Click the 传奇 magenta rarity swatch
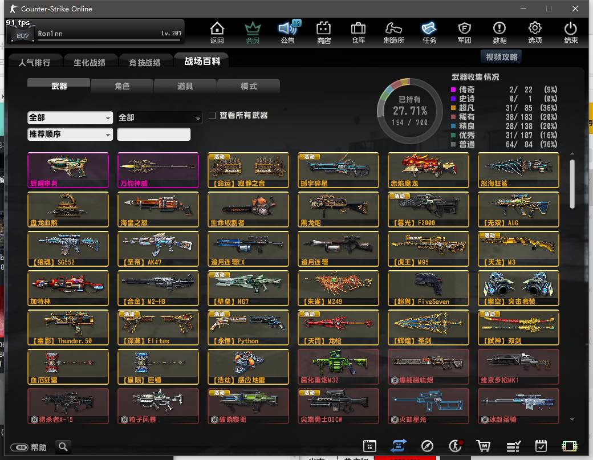Viewport: 593px width, 460px height. (453, 89)
